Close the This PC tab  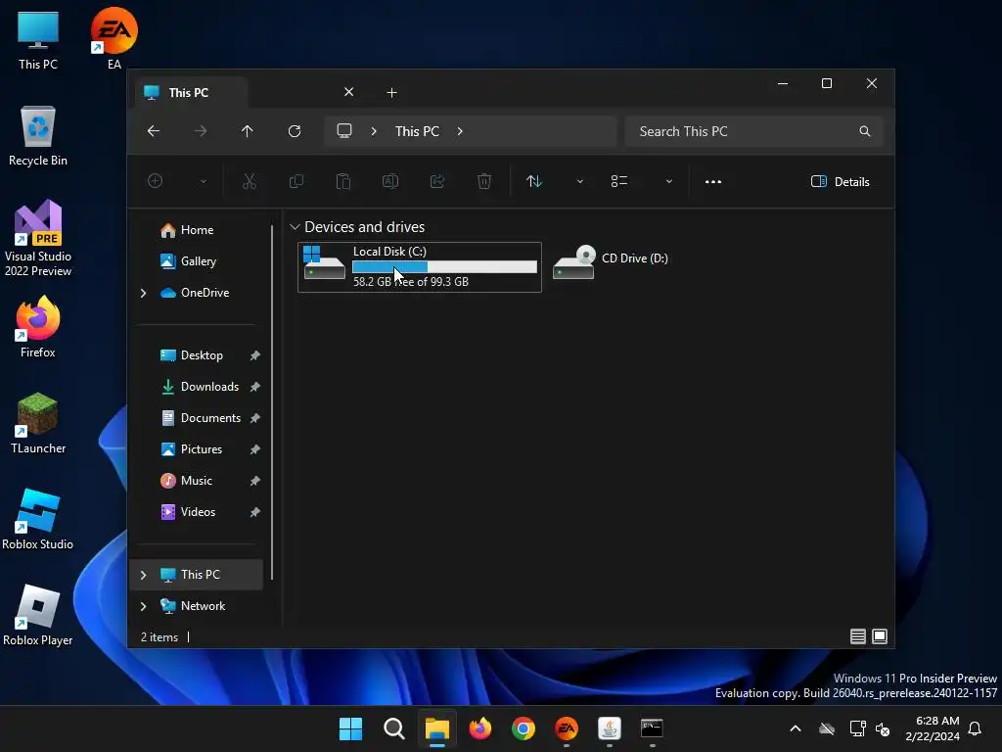tap(349, 92)
